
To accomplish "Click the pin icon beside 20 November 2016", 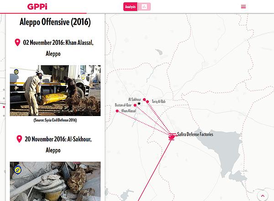I will (19, 139).
